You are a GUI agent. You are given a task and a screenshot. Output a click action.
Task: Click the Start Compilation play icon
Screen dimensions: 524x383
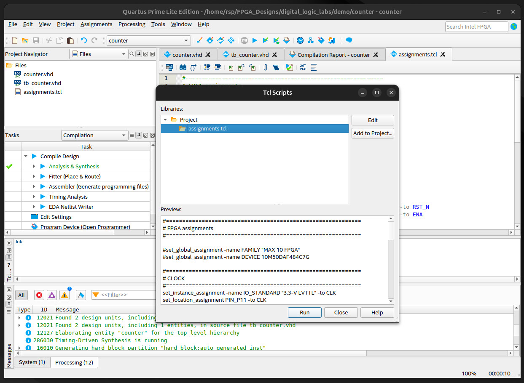coord(255,40)
